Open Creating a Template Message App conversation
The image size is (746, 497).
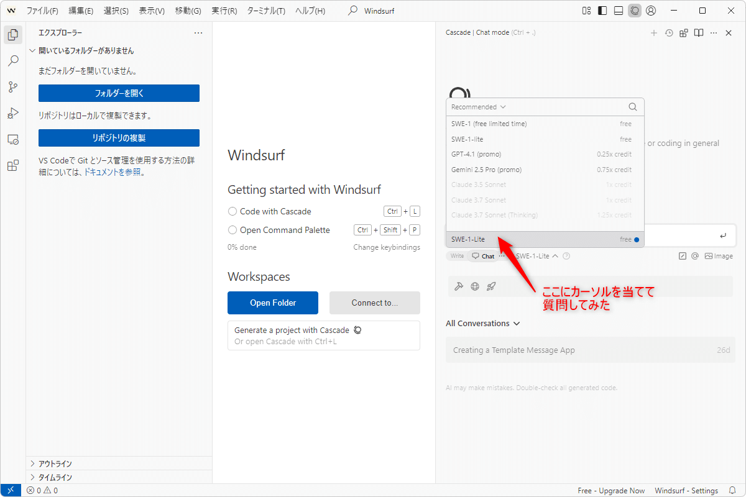pyautogui.click(x=591, y=350)
